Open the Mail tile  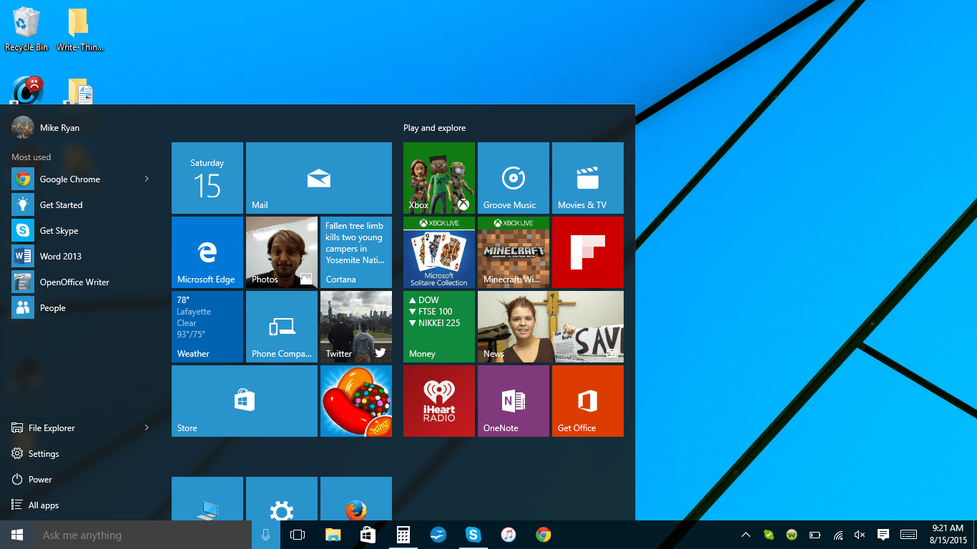point(319,178)
